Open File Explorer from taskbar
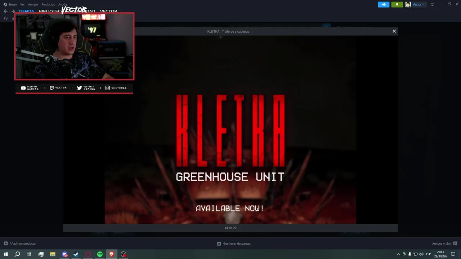Image resolution: width=461 pixels, height=259 pixels. [x=53, y=254]
